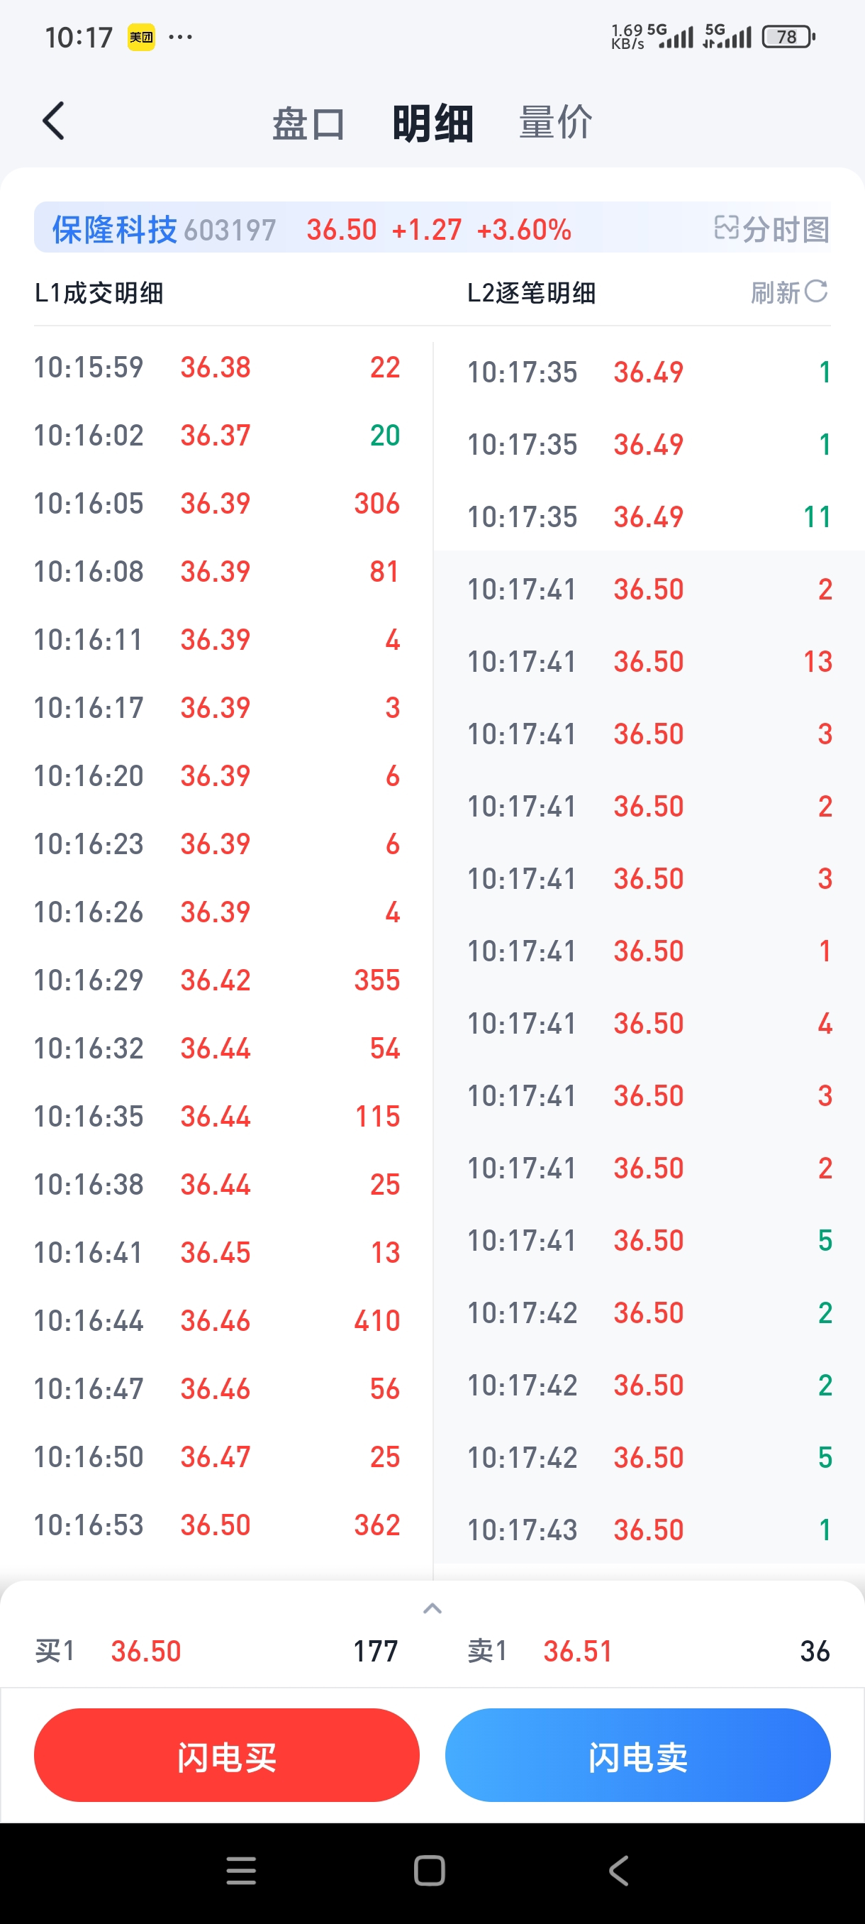This screenshot has height=1924, width=865.
Task: Tap the 分时图 chart icon
Action: pos(725,228)
